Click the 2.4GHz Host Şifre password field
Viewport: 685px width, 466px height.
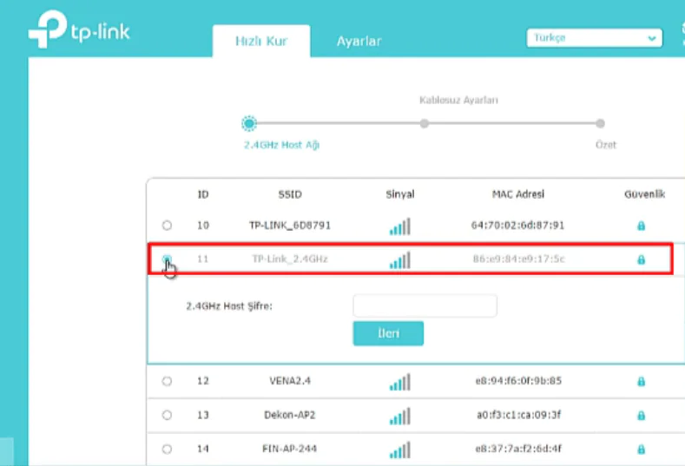click(425, 305)
